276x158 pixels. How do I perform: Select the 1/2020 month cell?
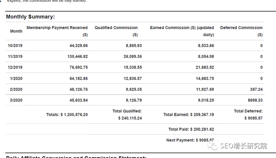tap(16, 78)
